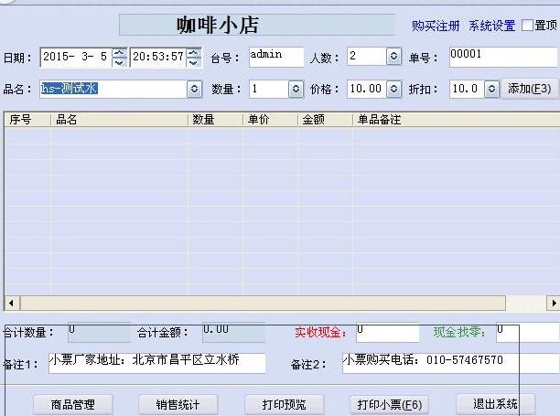Click the 合计金额 0.00 field
The width and height of the screenshot is (560, 416).
pos(233,332)
